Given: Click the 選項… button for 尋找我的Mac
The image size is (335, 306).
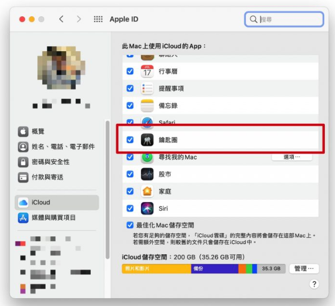Looking at the screenshot, I should [292, 157].
